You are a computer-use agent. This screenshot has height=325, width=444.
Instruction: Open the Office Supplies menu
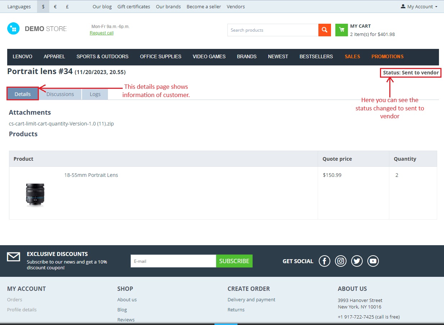pyautogui.click(x=160, y=56)
